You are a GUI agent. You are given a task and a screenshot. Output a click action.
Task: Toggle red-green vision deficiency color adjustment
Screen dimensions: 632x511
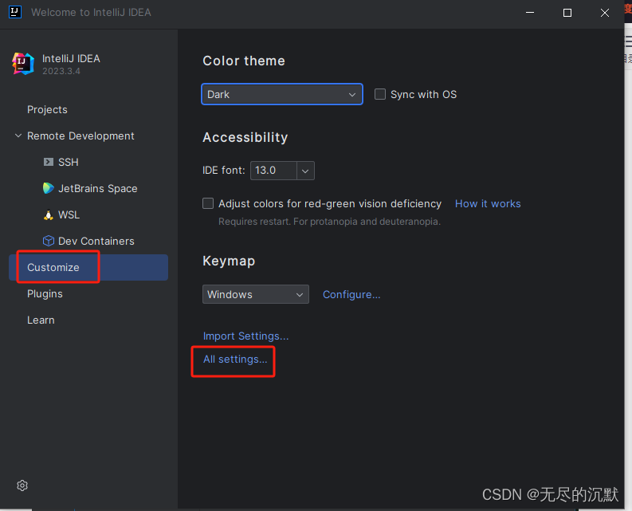click(208, 203)
